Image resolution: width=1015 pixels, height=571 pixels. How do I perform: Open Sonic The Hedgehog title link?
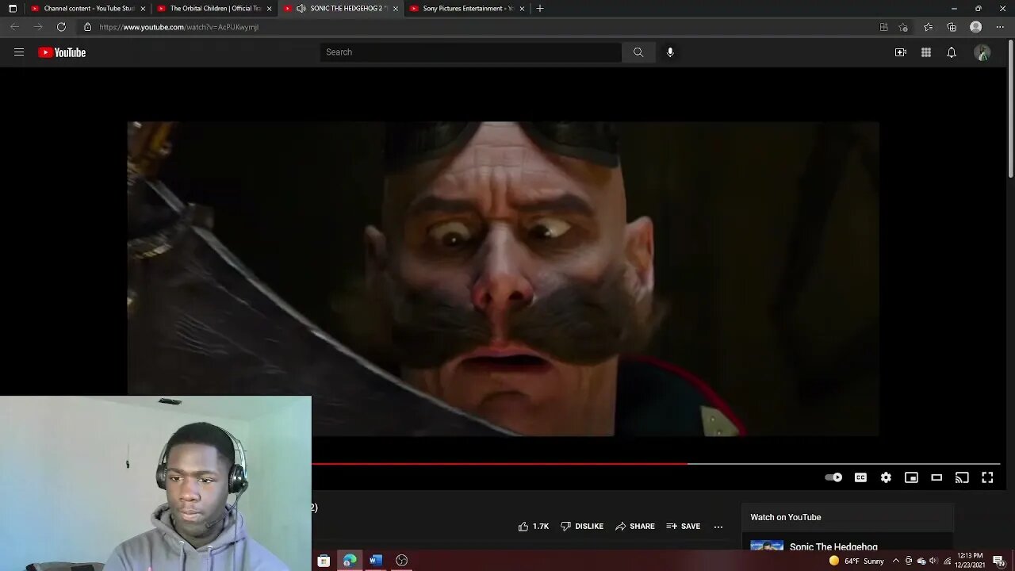pyautogui.click(x=833, y=546)
